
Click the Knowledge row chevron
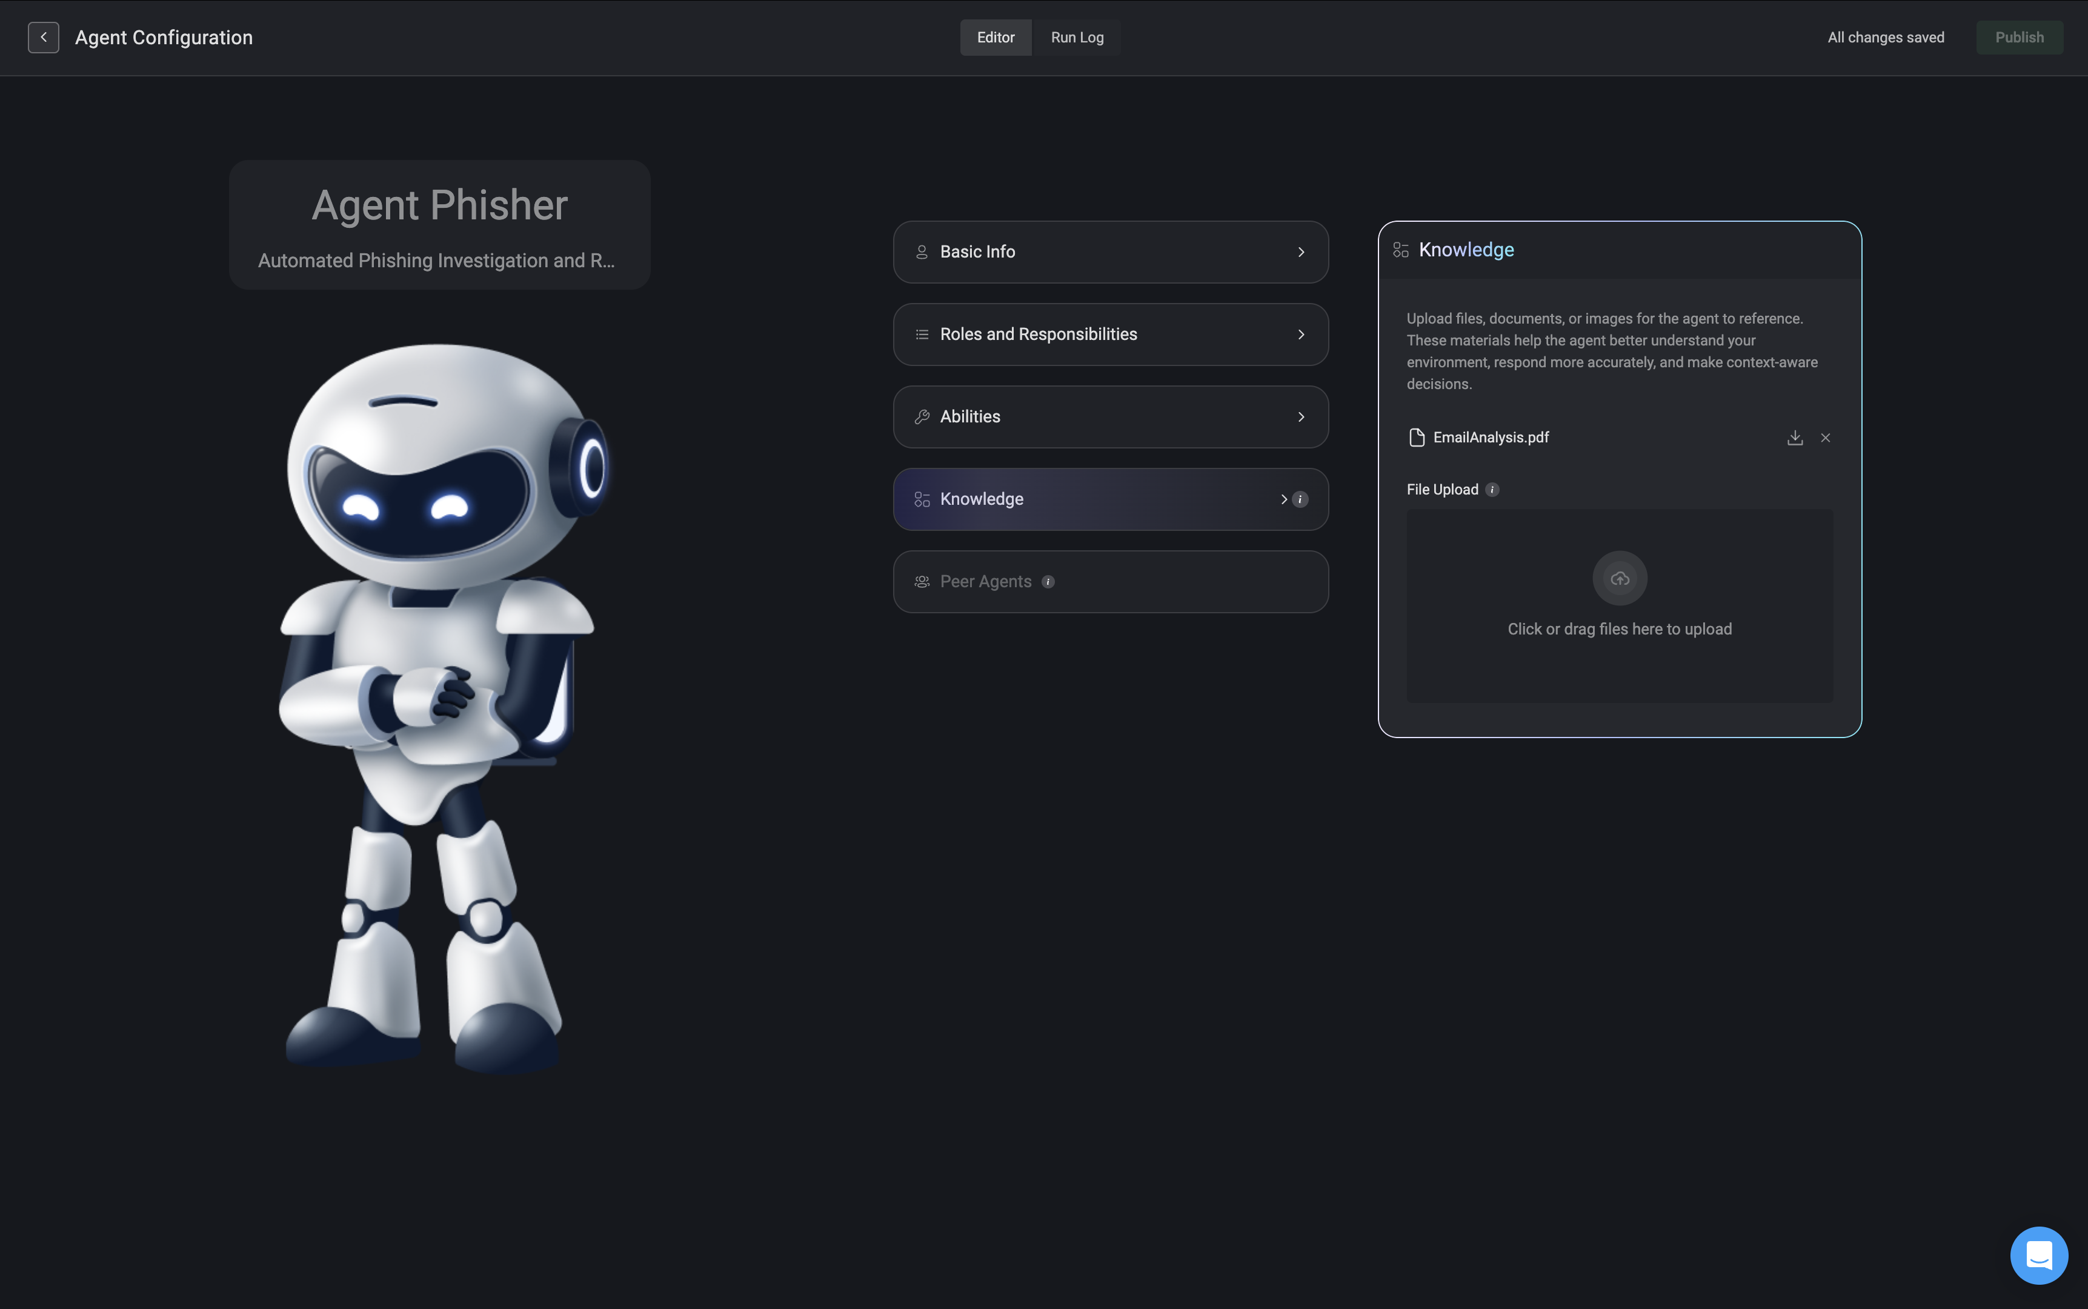[x=1283, y=499]
